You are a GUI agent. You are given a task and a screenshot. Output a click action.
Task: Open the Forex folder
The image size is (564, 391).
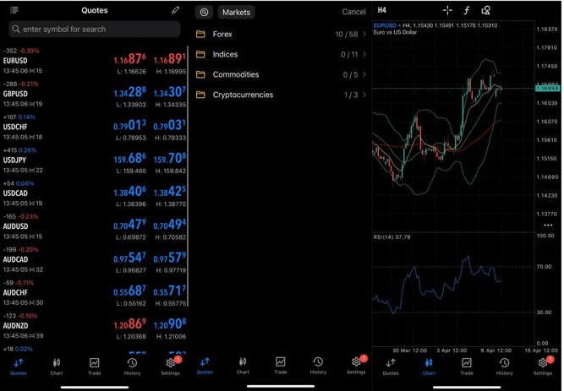tap(282, 34)
